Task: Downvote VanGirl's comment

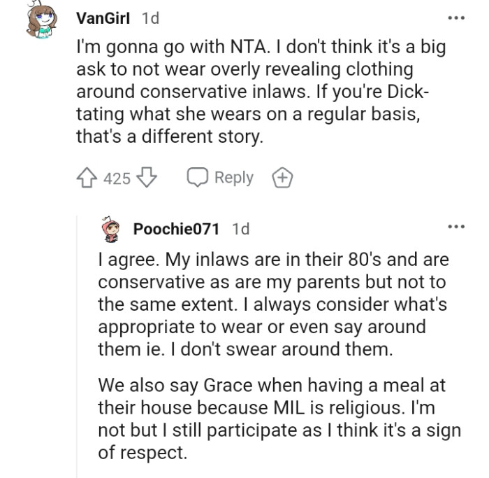Action: pyautogui.click(x=146, y=178)
